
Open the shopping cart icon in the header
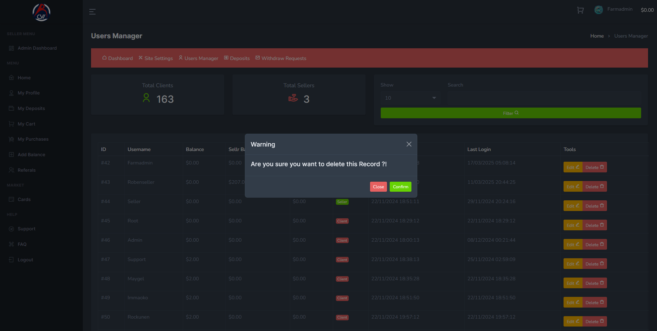pos(580,10)
